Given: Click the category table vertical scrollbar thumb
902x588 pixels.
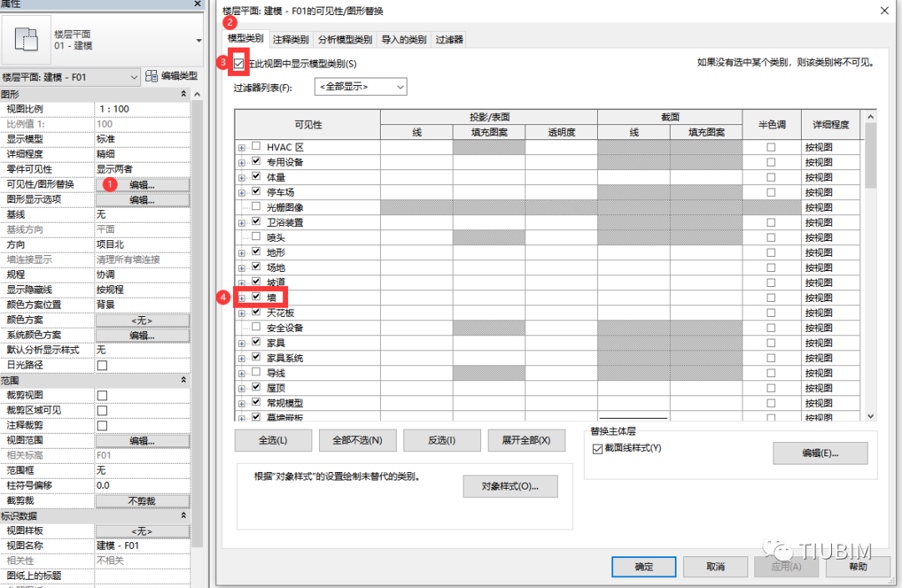Looking at the screenshot, I should pyautogui.click(x=870, y=156).
